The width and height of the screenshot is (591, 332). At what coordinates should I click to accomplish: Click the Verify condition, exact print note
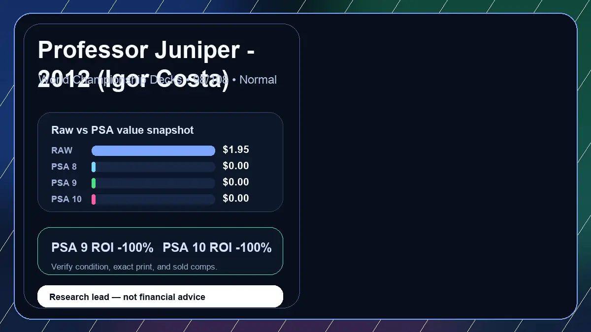[134, 267]
